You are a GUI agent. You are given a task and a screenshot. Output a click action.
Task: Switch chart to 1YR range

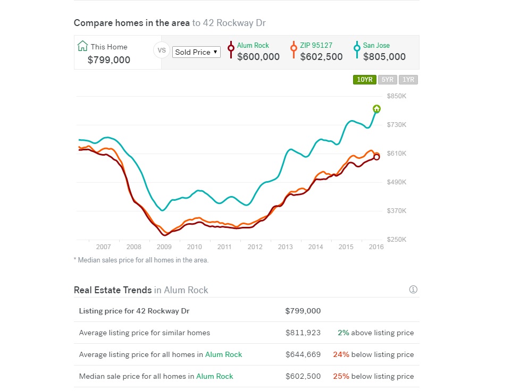408,80
